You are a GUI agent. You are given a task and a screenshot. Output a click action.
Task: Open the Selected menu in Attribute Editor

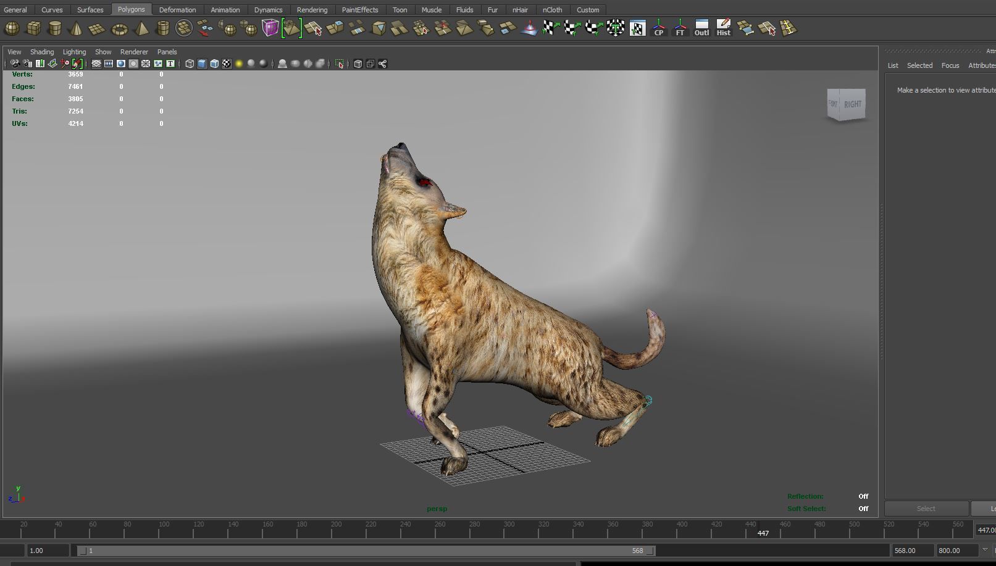(919, 65)
